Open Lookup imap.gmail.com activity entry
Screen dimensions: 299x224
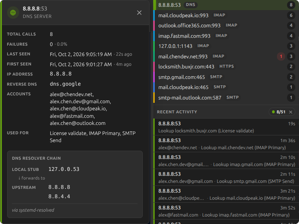coord(226,161)
